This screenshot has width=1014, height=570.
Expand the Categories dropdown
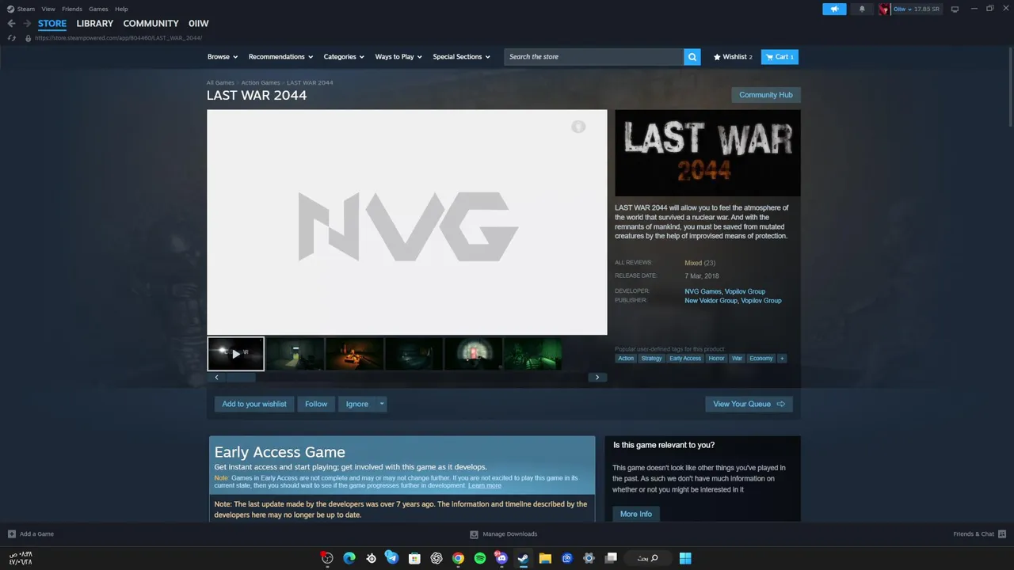click(344, 57)
